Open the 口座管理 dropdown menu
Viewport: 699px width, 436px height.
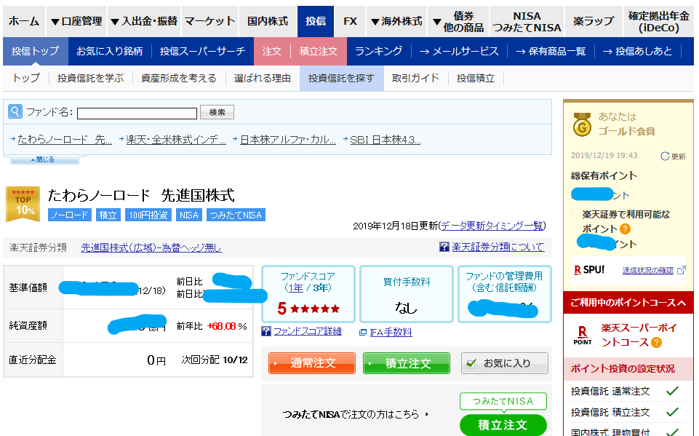pos(76,21)
